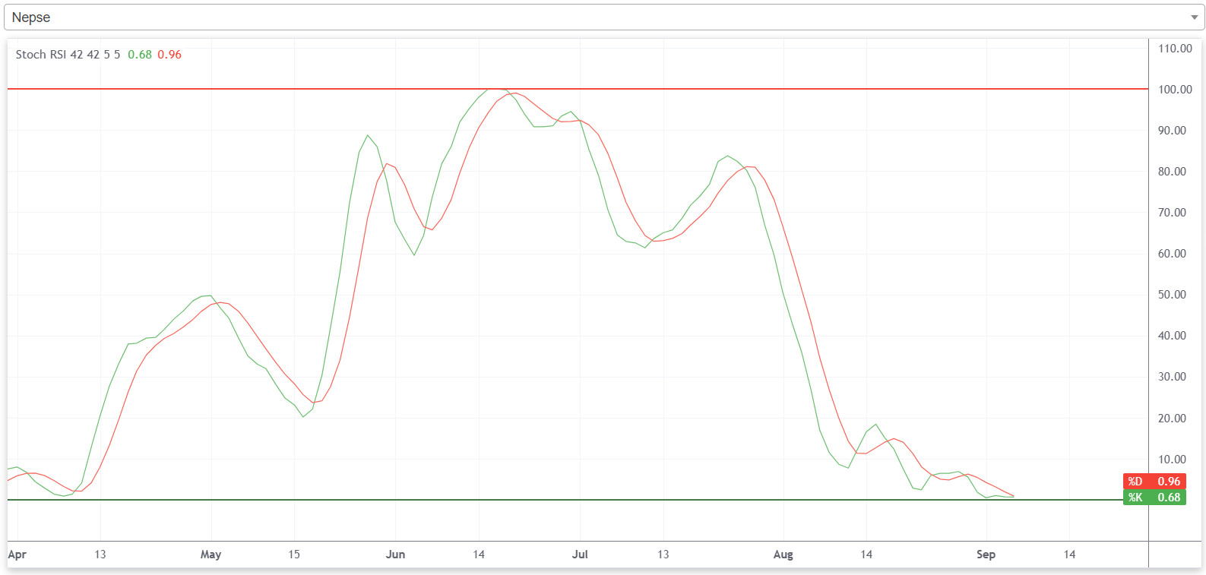Screen dimensions: 1206x575
Task: Click the 100.00 price scale label
Action: point(1174,90)
